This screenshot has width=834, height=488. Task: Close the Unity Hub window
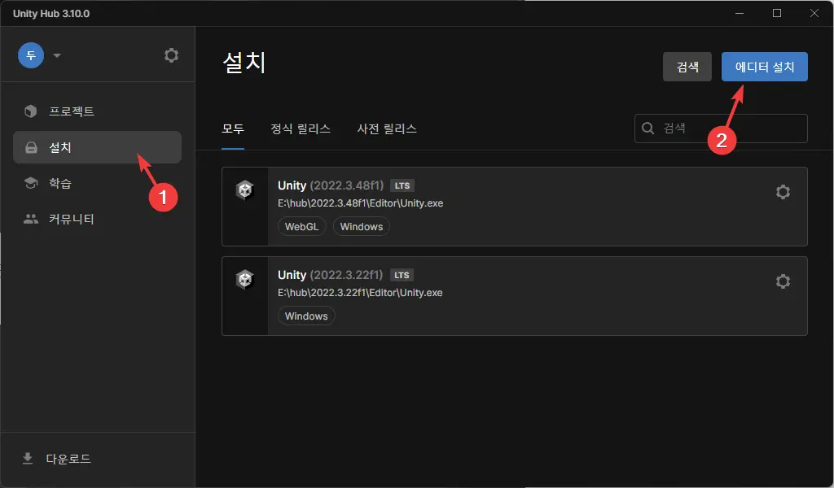(814, 13)
